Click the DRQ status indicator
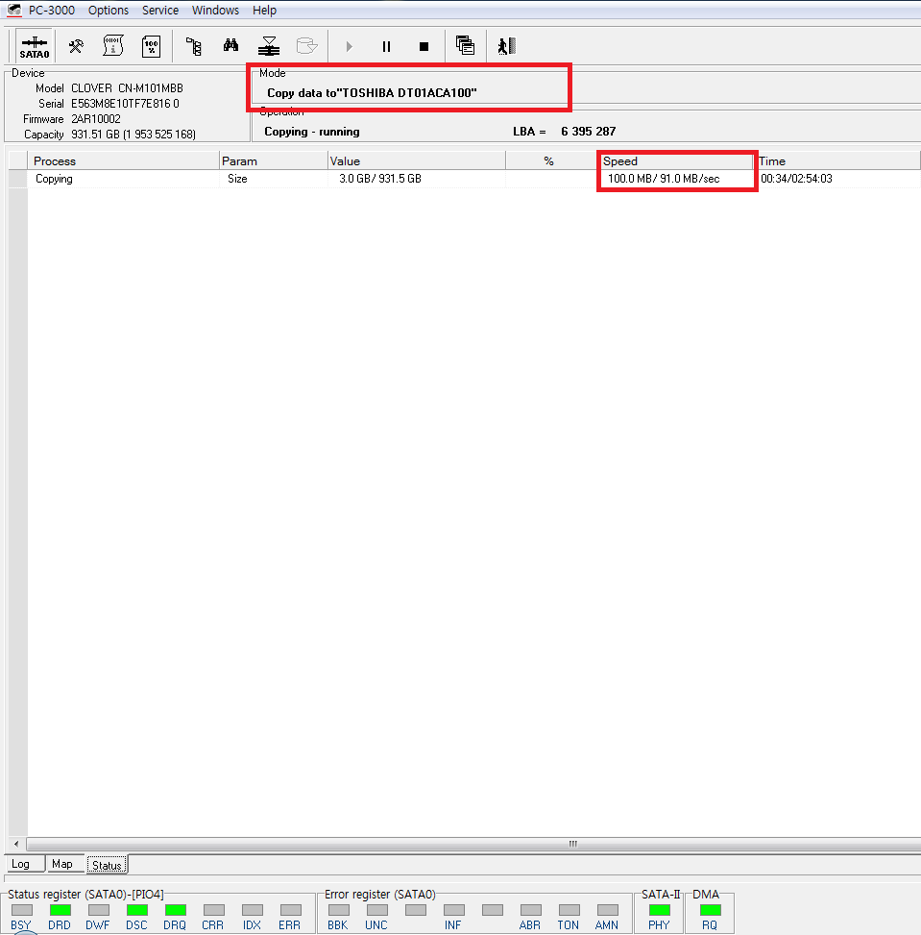Screen dimensions: 921x935 coord(175,910)
